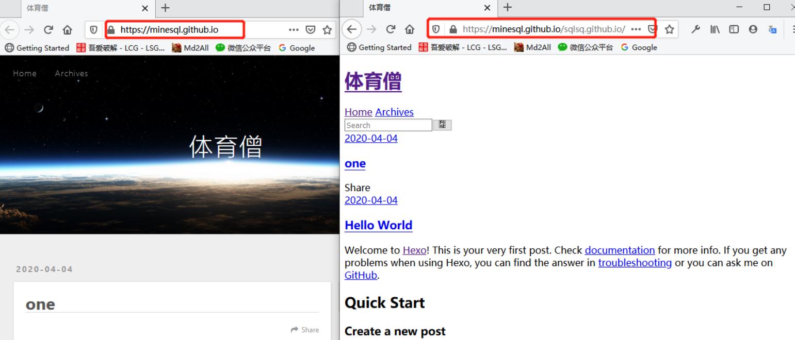
Task: Click Archives in the dark banner navigation
Action: (x=71, y=73)
